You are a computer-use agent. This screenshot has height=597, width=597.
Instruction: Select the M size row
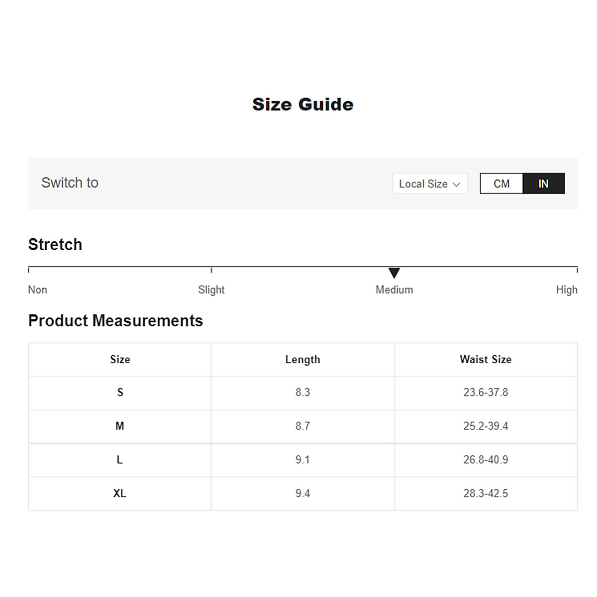point(120,426)
